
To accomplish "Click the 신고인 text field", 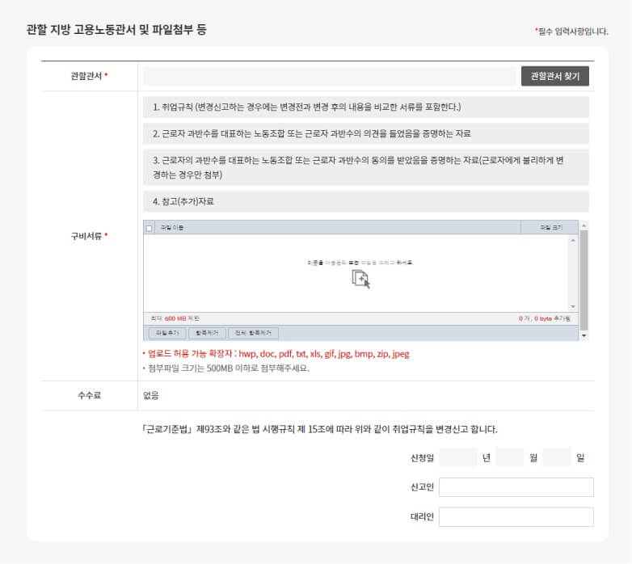I will tap(516, 487).
